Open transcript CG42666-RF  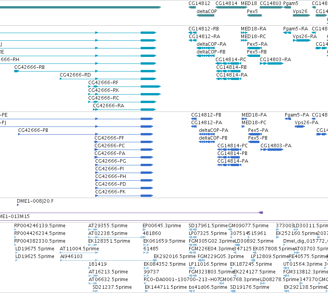[x=103, y=83]
